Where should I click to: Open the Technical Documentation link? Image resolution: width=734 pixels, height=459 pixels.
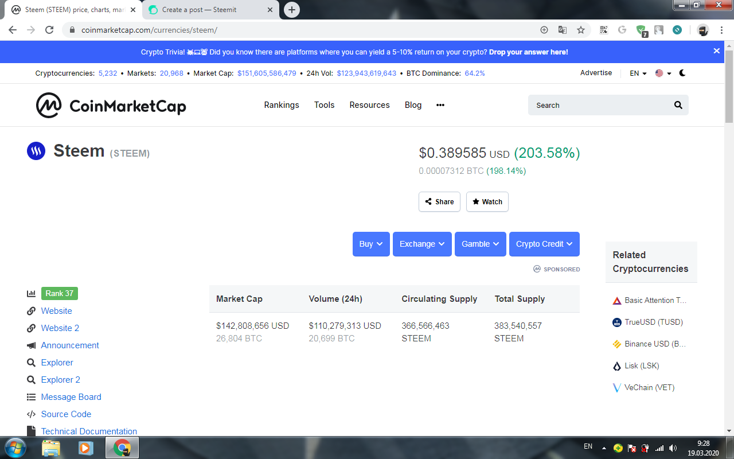tap(89, 431)
